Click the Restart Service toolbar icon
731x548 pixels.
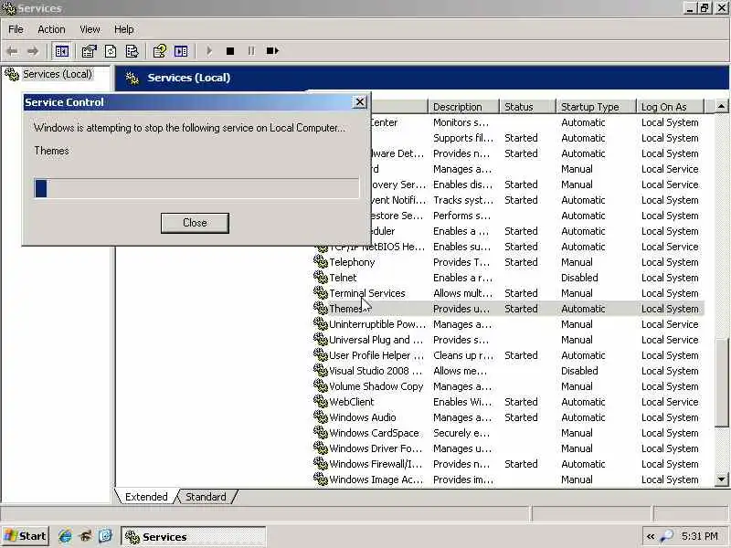pos(272,51)
